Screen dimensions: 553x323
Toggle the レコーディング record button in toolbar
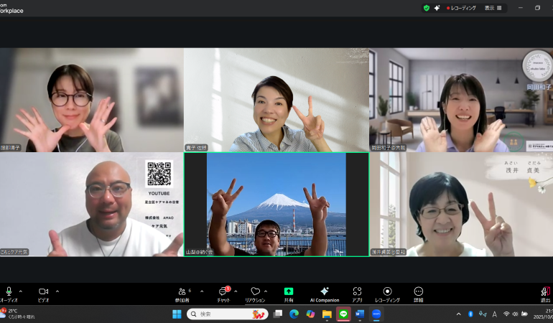[x=387, y=291]
